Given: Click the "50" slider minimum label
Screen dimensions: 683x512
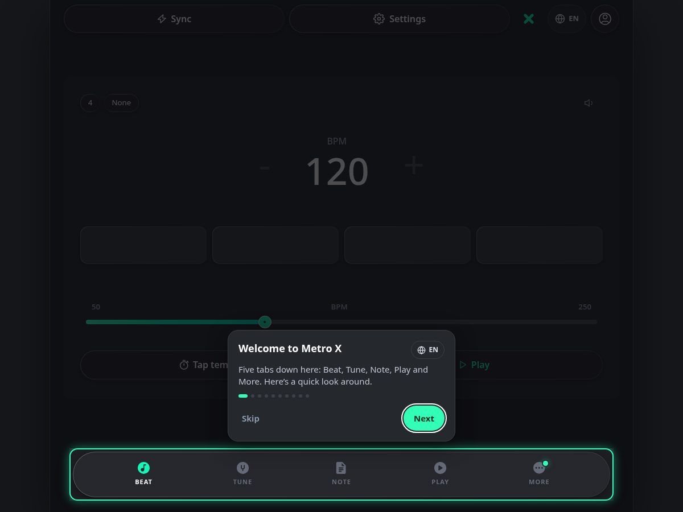Looking at the screenshot, I should click(x=96, y=307).
